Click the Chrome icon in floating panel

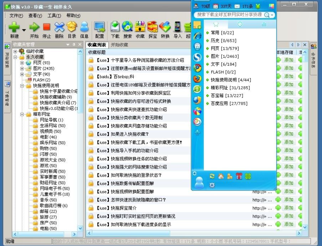pyautogui.click(x=197, y=68)
